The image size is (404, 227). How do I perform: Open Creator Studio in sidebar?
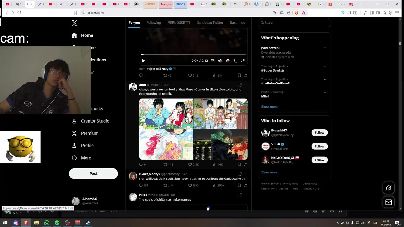click(90, 121)
